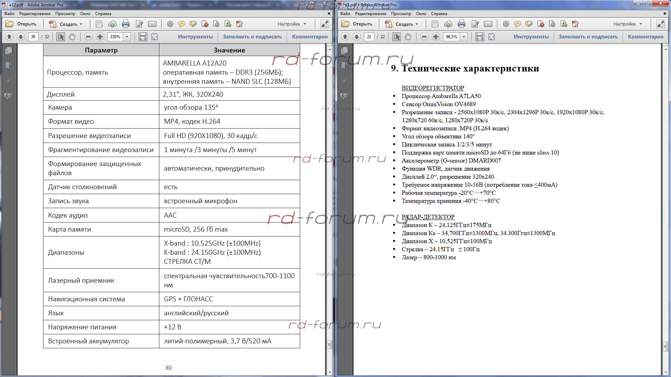Click Инструменты in the a12.pdf window
671x377 pixels.
[x=195, y=37]
